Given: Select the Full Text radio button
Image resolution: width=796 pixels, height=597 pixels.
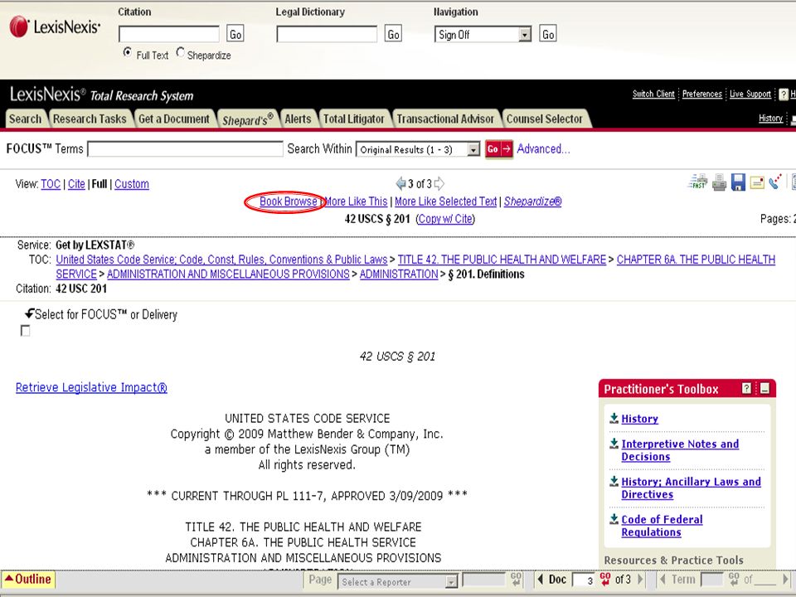Looking at the screenshot, I should 128,52.
